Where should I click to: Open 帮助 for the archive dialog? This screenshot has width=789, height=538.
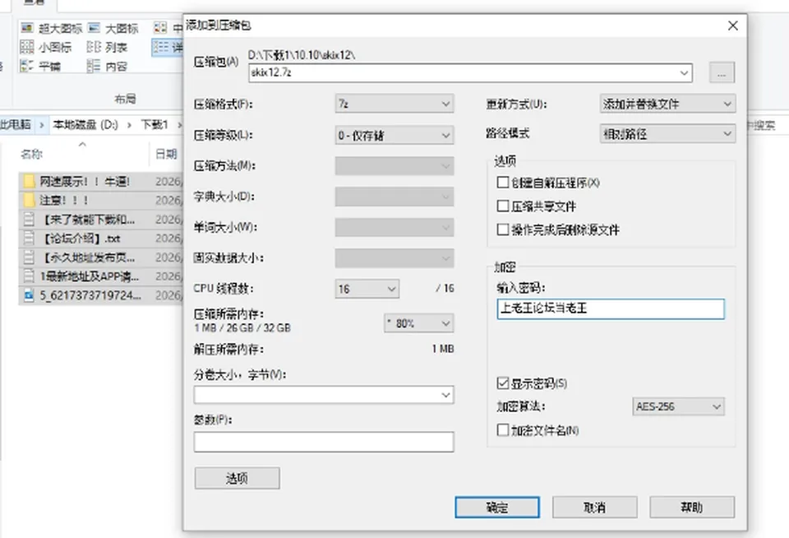click(692, 508)
